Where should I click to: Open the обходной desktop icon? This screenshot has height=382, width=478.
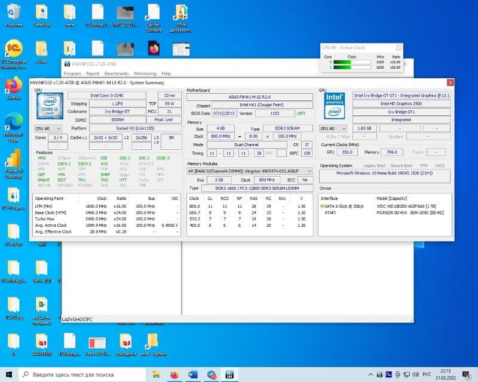125,344
